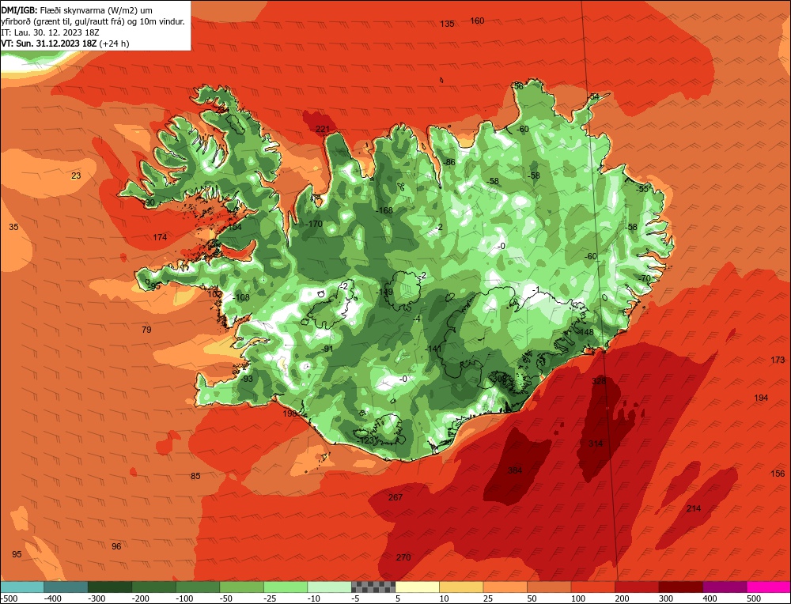Select the init time text 'IT: Lau. 30. 12. 2023 18Z'
Viewport: 791px width, 604px height.
(50, 32)
